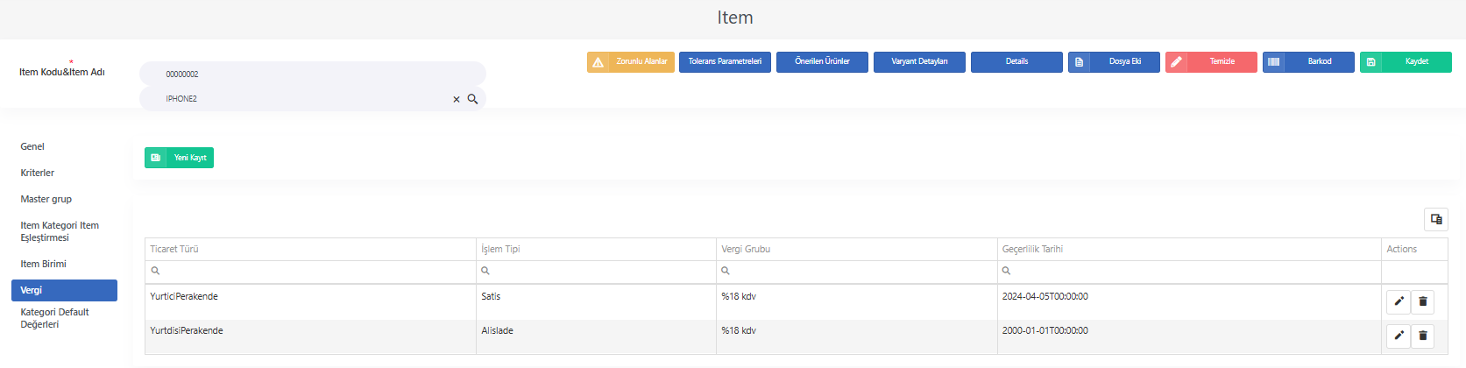1466x368 pixels.
Task: Delete the YurtdisiPerakende row with trash icon
Action: pos(1423,336)
